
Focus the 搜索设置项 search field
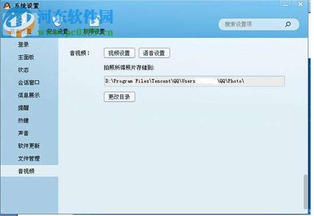[x=259, y=24]
